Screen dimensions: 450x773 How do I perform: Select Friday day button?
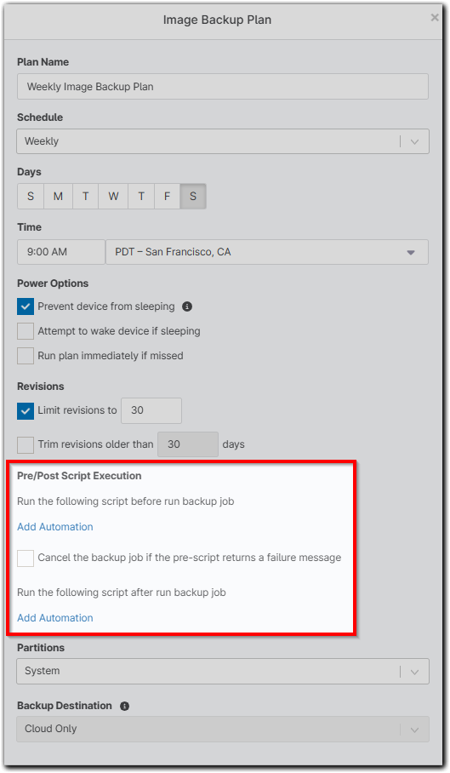tap(167, 196)
